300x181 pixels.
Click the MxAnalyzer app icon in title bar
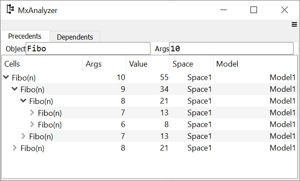click(10, 10)
